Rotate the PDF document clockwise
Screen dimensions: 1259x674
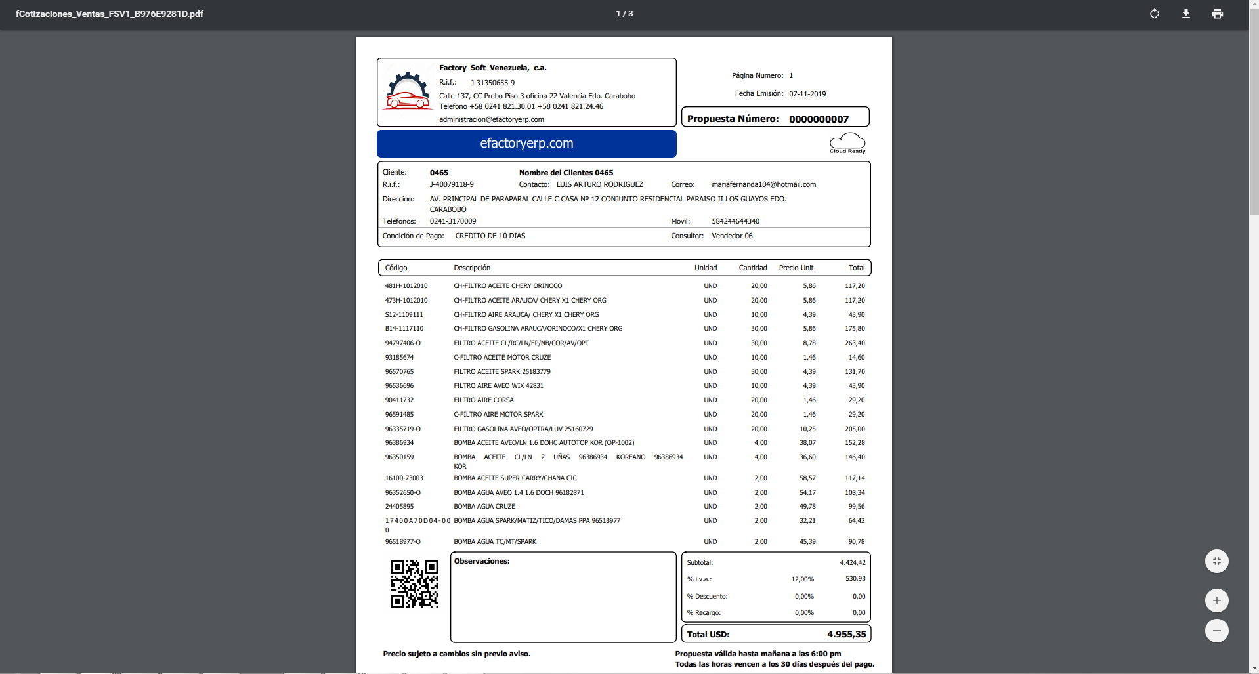tap(1155, 14)
